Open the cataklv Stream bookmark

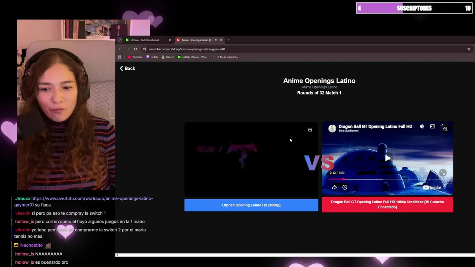point(192,57)
